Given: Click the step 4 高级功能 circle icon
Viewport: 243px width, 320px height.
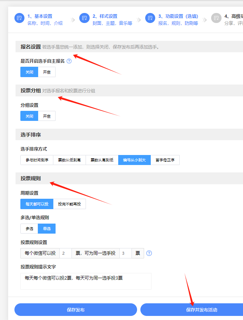Looking at the screenshot, I should [x=216, y=18].
